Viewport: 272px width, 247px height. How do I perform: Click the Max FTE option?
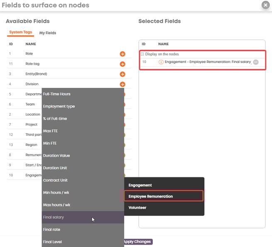click(x=50, y=131)
